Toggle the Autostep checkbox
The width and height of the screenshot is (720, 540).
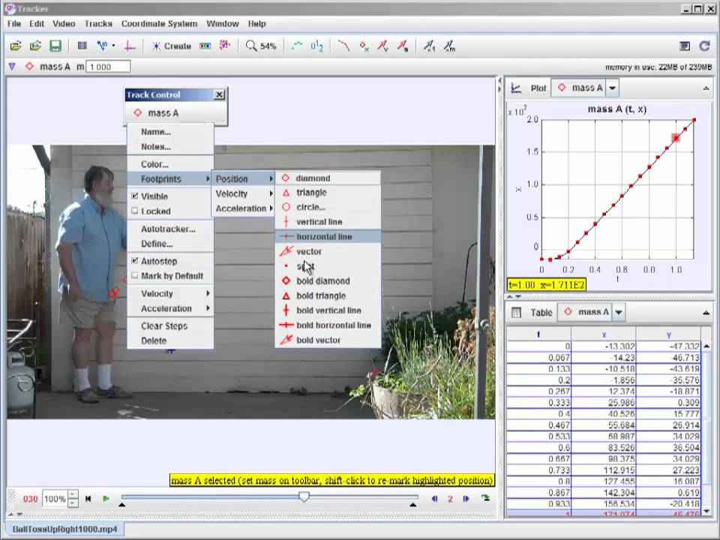pyautogui.click(x=135, y=261)
